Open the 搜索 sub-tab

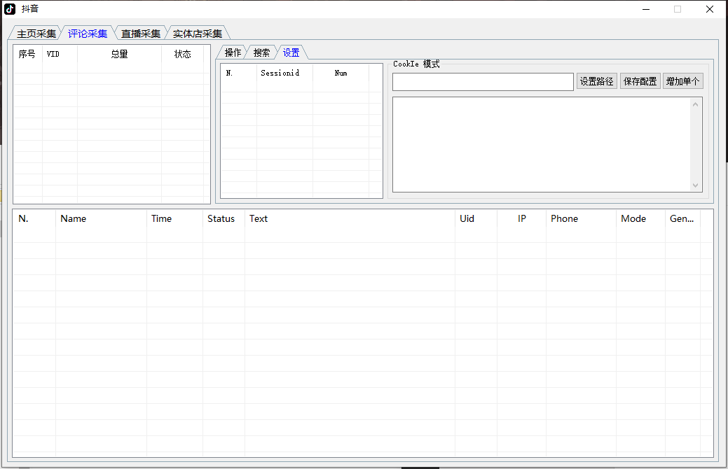[x=261, y=52]
